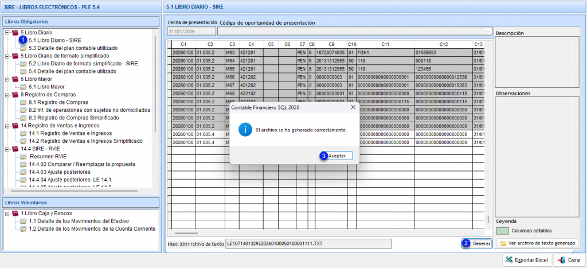Click folder icon of 6.1 Libro Mayor
This screenshot has height=268, width=587.
pyautogui.click(x=23, y=87)
